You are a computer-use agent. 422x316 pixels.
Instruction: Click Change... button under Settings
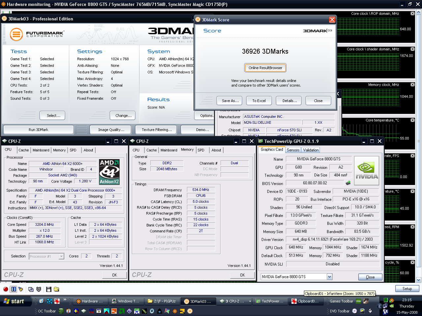[x=123, y=116]
